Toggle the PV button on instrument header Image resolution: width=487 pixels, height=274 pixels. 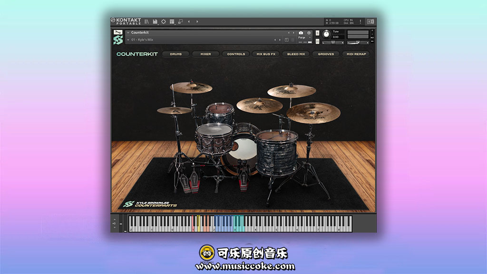pyautogui.click(x=372, y=41)
